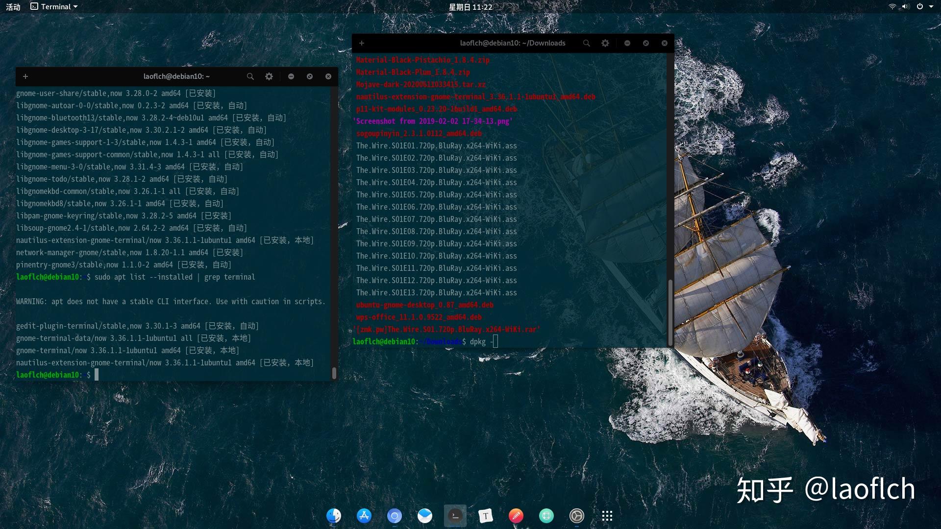941x529 pixels.
Task: Open a new tab with + in the Downloads terminal
Action: (361, 43)
